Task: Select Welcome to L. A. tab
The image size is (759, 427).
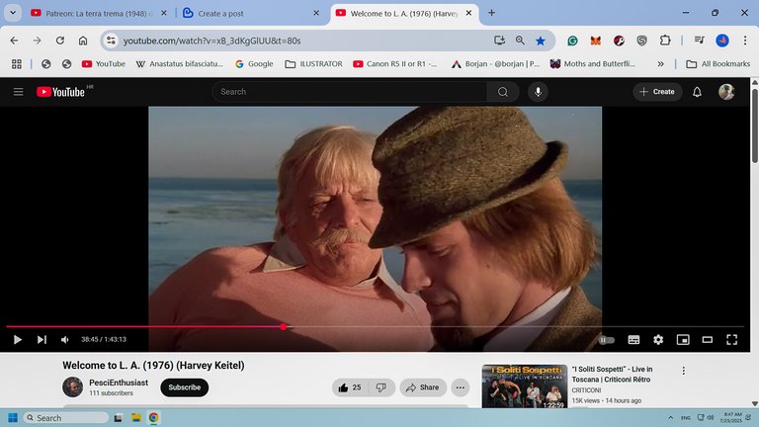Action: [404, 14]
